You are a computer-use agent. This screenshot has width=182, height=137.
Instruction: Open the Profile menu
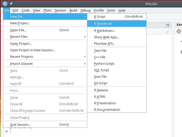tap(99, 10)
